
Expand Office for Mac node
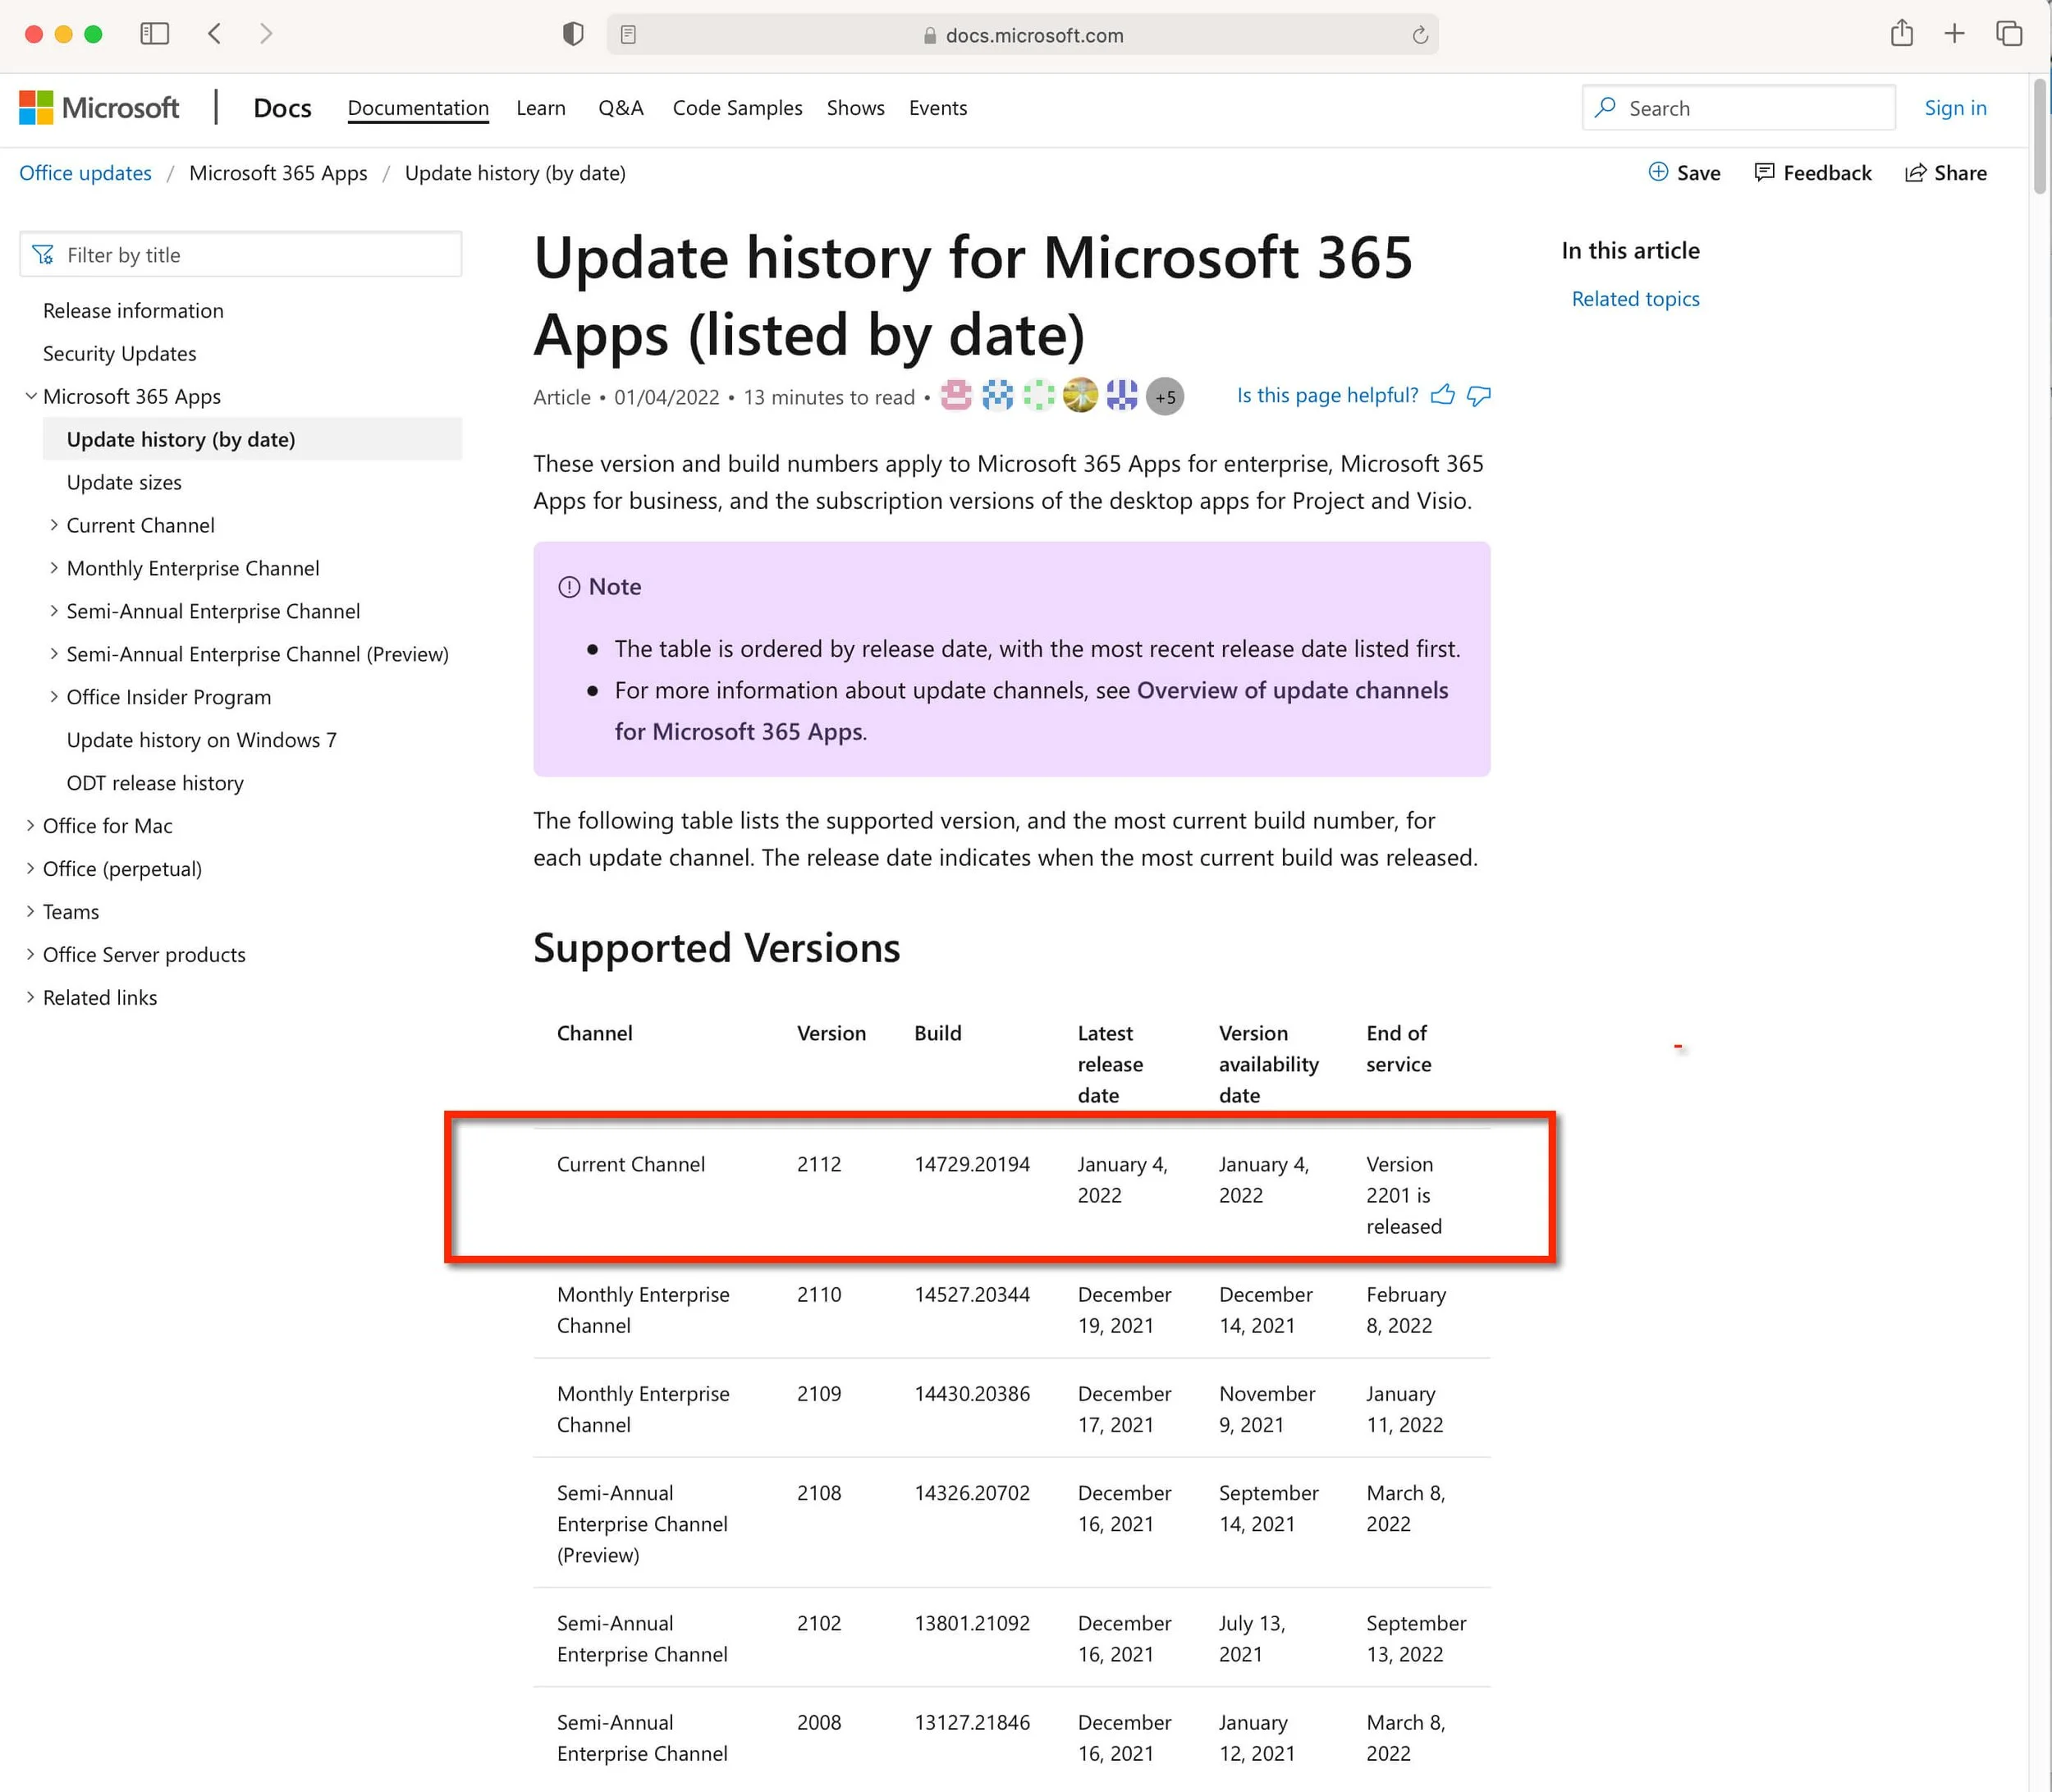coord(31,826)
